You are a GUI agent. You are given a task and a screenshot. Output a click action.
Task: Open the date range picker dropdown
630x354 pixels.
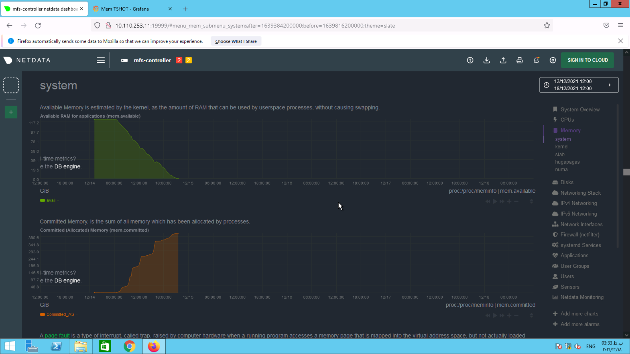(578, 85)
